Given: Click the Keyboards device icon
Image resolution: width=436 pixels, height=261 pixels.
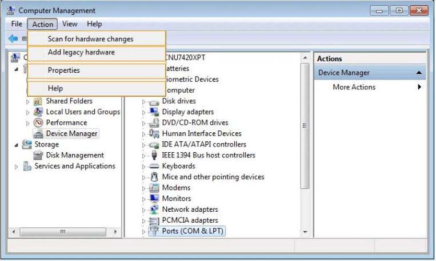Looking at the screenshot, I should point(154,167).
